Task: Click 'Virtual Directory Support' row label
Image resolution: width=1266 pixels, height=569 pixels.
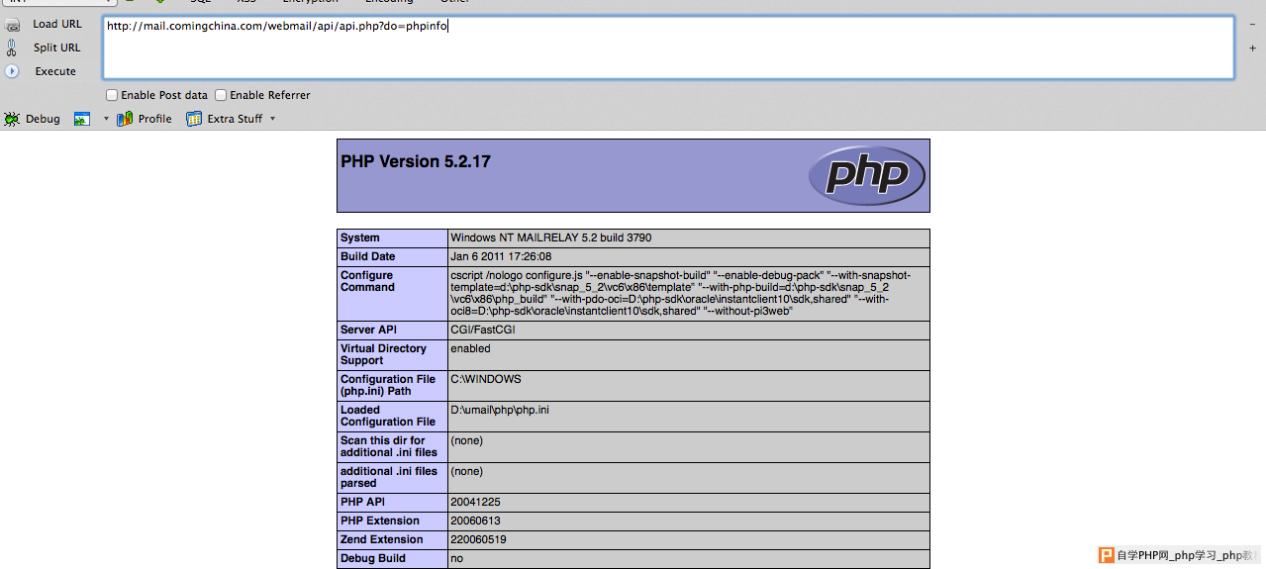Action: pyautogui.click(x=383, y=354)
